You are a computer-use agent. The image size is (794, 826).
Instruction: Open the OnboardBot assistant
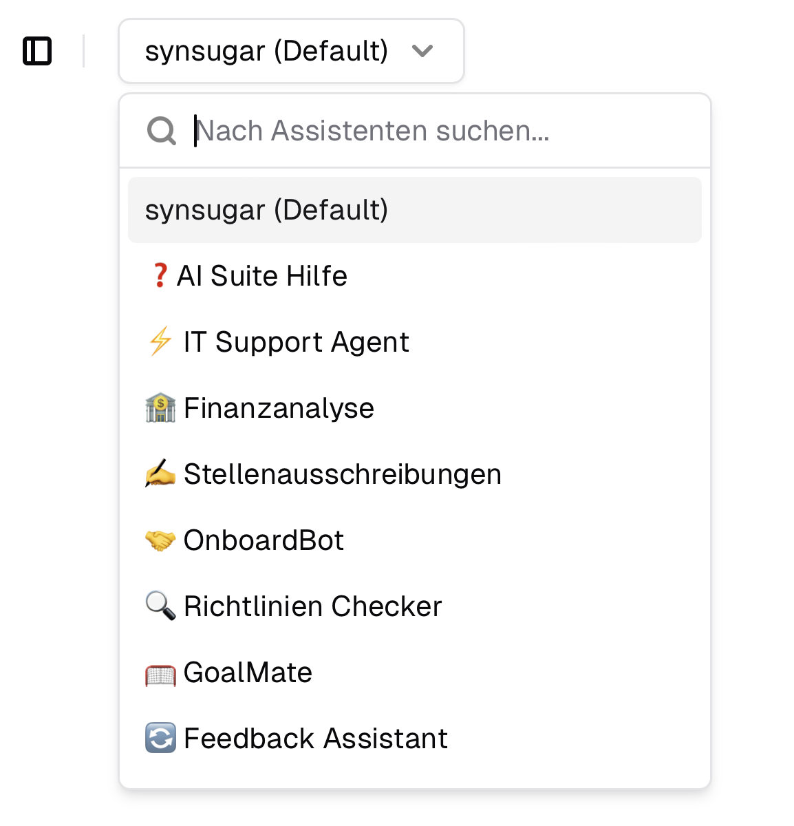coord(264,540)
